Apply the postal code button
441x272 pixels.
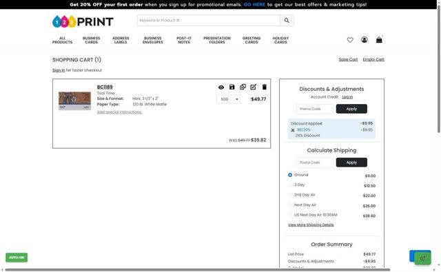(351, 163)
